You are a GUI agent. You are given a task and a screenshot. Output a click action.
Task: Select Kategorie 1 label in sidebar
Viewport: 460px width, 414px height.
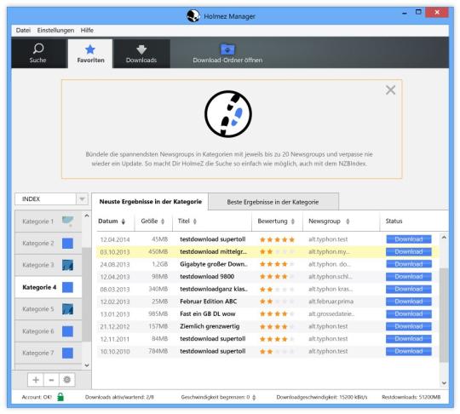tap(38, 221)
